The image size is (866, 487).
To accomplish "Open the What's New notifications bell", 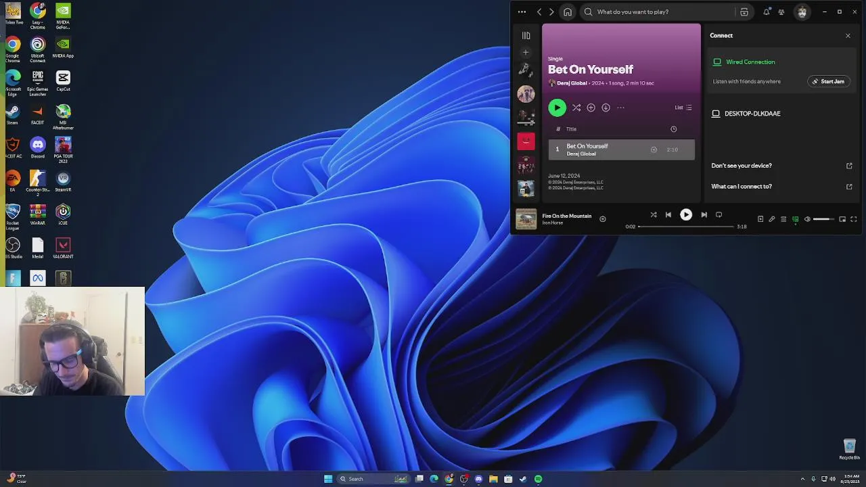I will [x=767, y=11].
